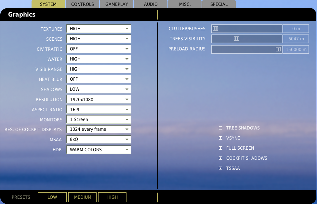Apply the HIGH graphics preset
This screenshot has height=204, width=317.
point(112,197)
